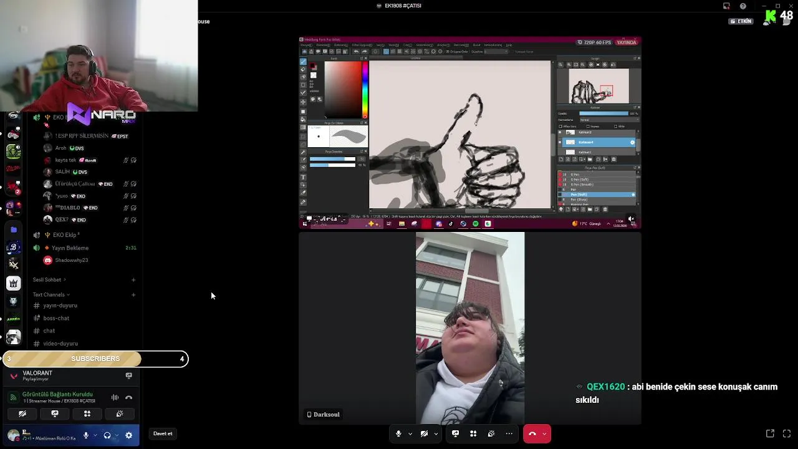Add channel to Sesli Sohbet category
Image resolution: width=798 pixels, height=449 pixels.
pos(133,279)
